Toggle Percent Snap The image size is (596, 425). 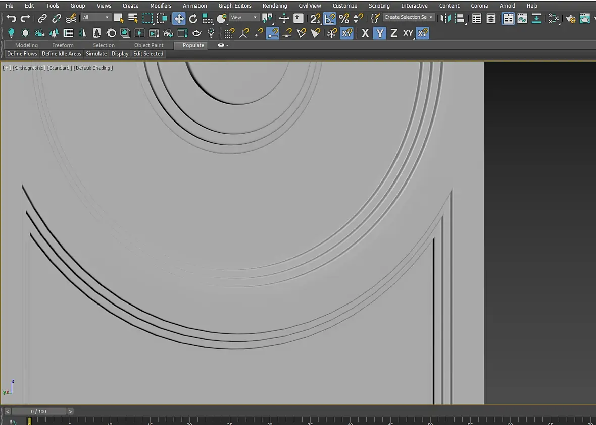pos(344,19)
